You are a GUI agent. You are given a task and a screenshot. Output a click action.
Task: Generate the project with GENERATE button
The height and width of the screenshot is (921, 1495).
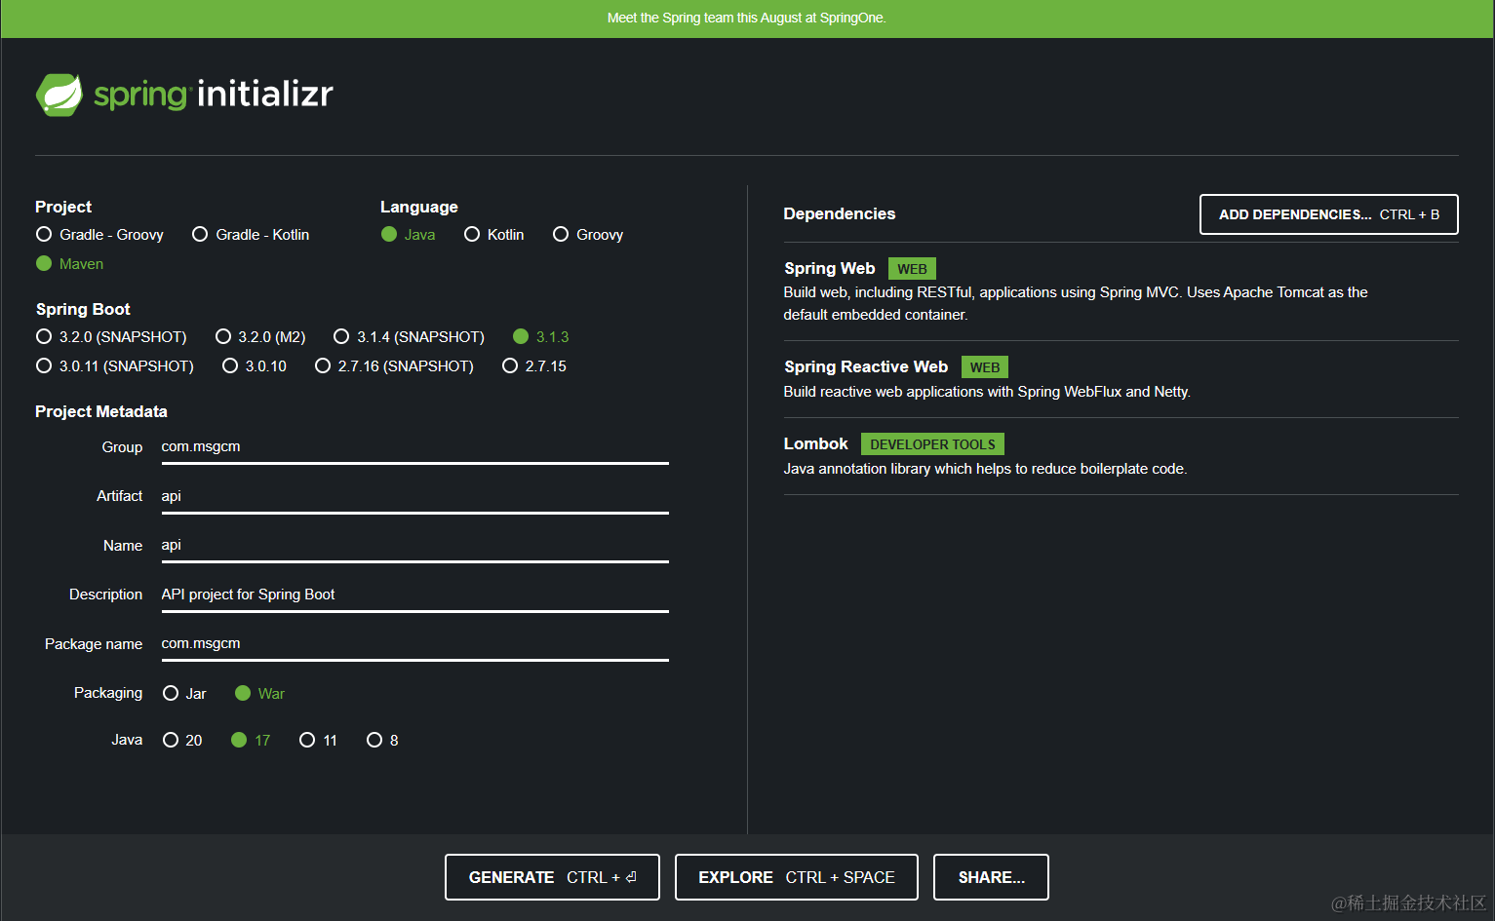click(x=552, y=877)
